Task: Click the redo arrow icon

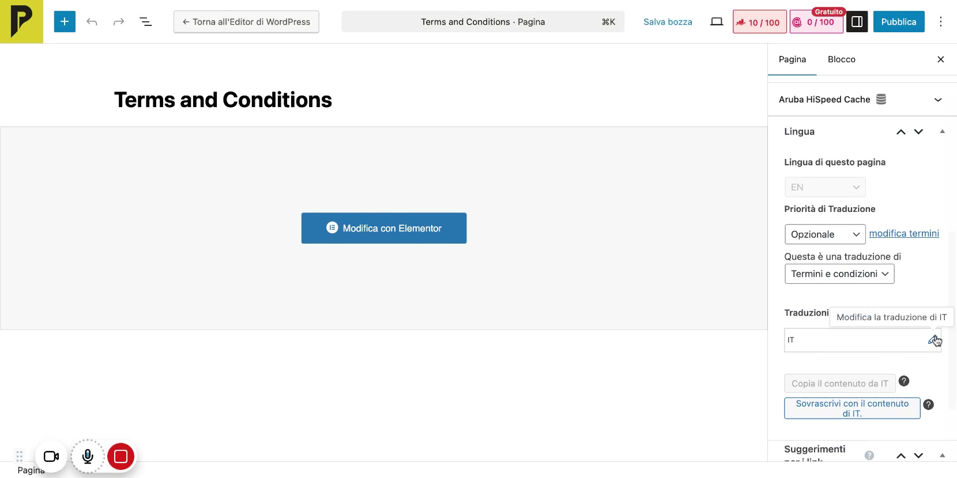Action: click(119, 22)
